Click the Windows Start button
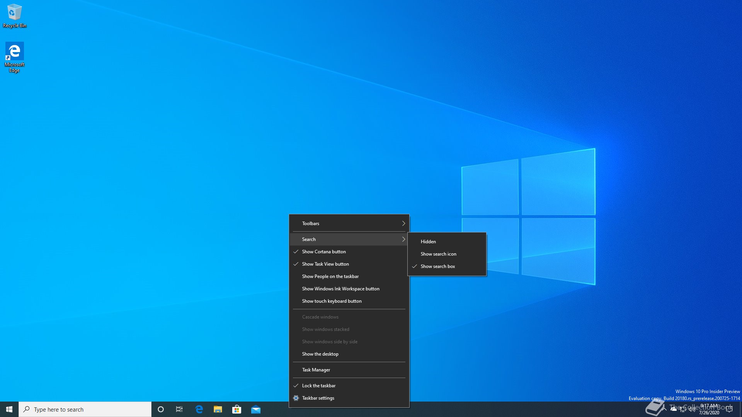 tap(9, 409)
